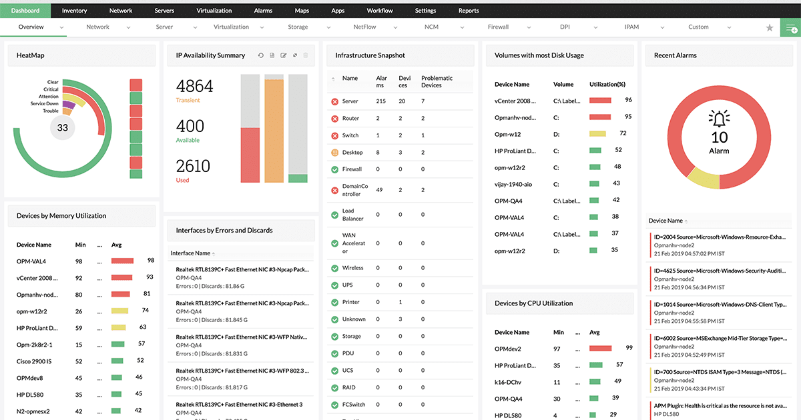The image size is (801, 420).
Task: Sort Infrastructure Snapshot by Name column
Action: point(350,78)
